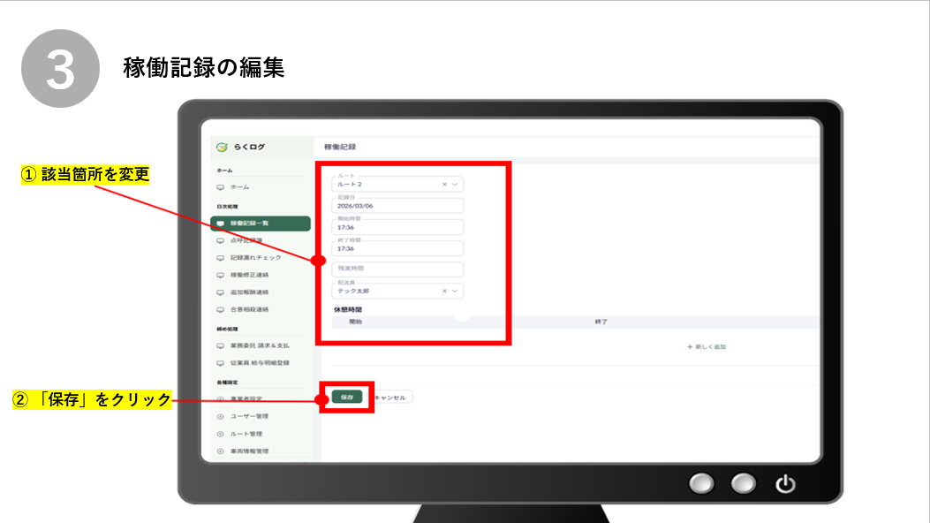Click the empty 残業時間 input field
Viewport: 930px width, 523px height.
tap(397, 269)
